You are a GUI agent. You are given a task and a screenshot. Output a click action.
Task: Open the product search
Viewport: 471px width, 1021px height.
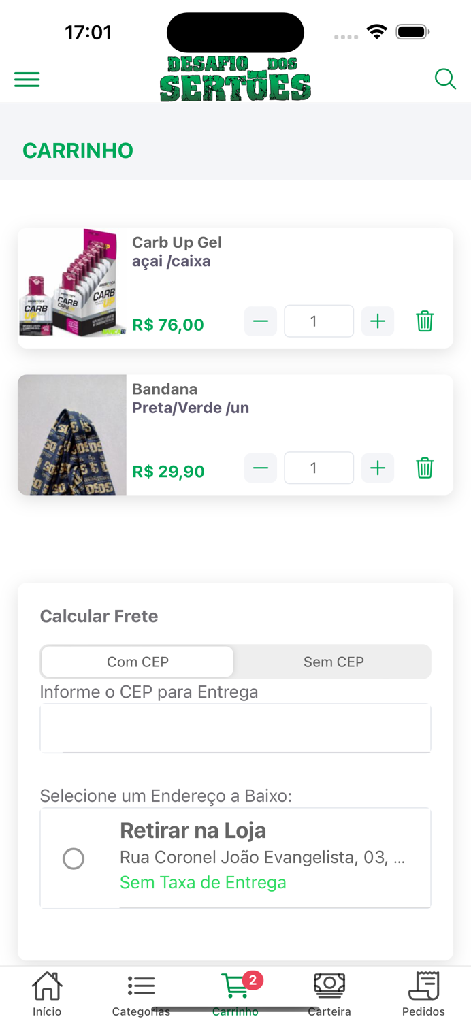tap(445, 79)
